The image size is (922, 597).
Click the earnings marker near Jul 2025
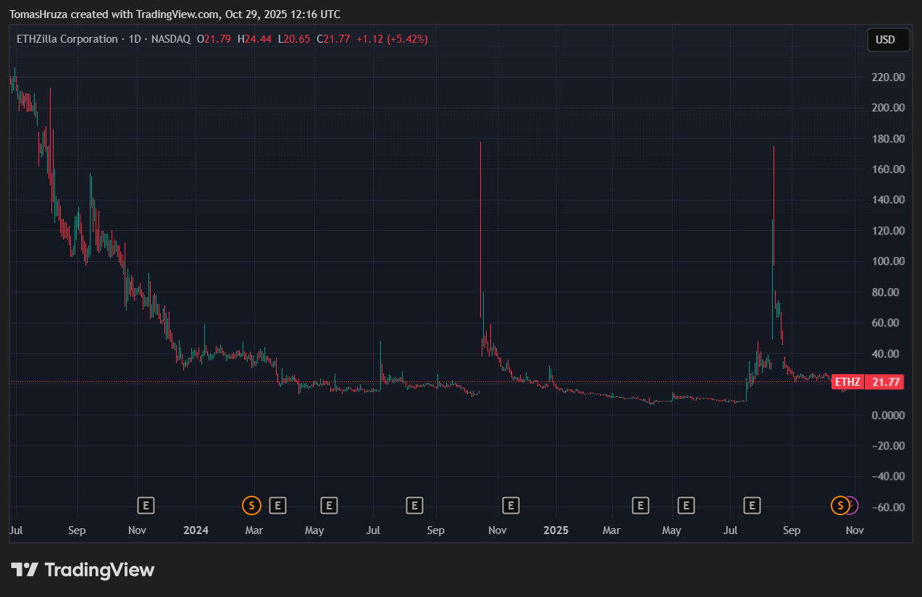753,505
